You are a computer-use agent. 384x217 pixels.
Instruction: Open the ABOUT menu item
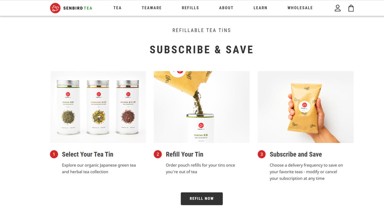[x=226, y=8]
